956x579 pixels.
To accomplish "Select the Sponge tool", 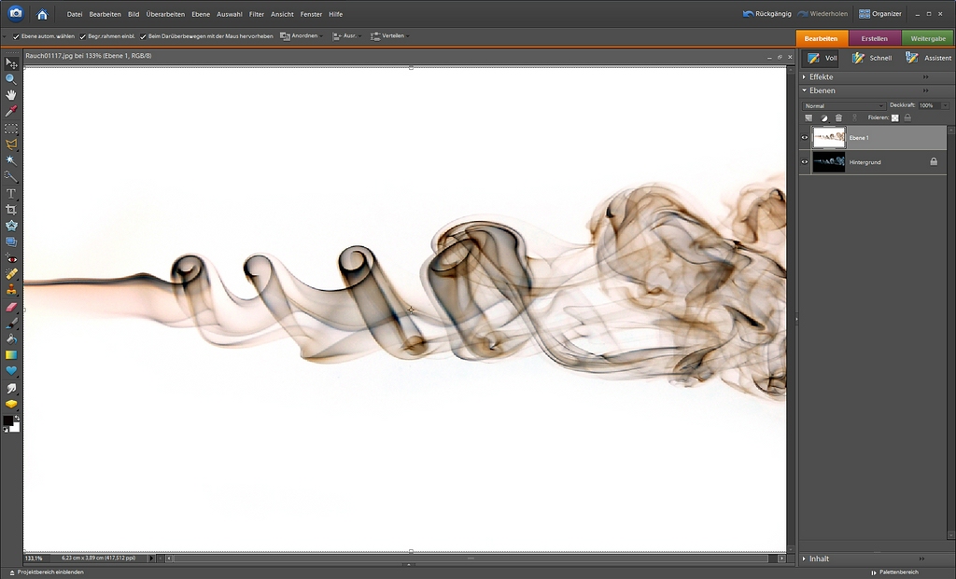I will (x=11, y=404).
